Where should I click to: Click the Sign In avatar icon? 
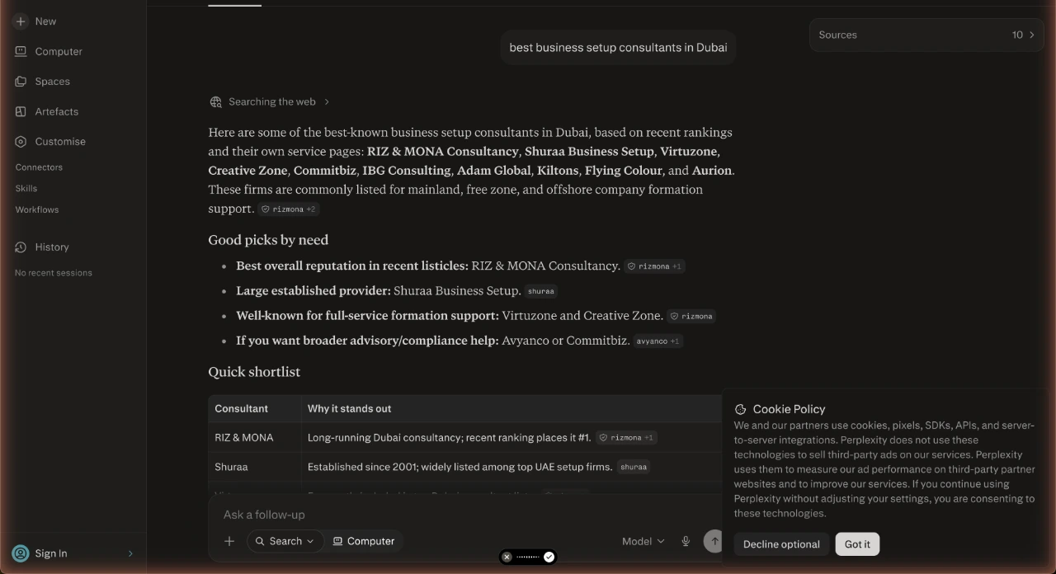click(x=21, y=553)
